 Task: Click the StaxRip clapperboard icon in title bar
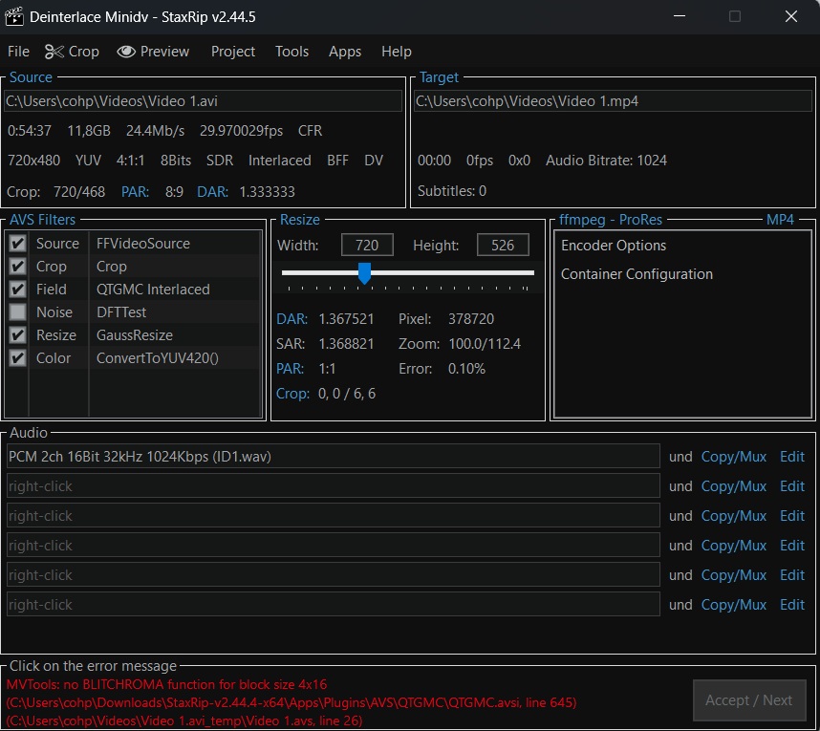[x=14, y=17]
